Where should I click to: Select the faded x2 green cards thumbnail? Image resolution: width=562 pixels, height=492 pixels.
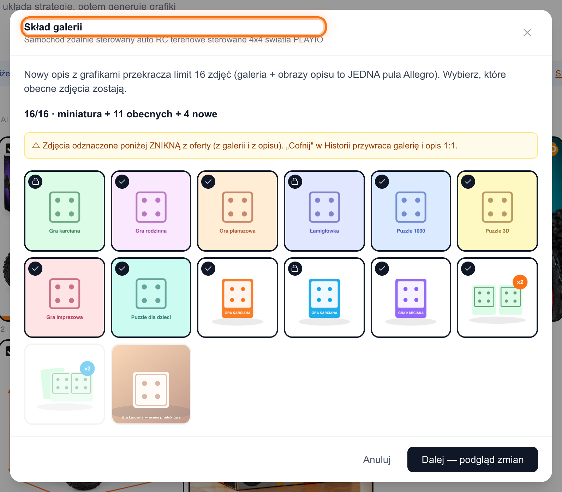pyautogui.click(x=65, y=384)
